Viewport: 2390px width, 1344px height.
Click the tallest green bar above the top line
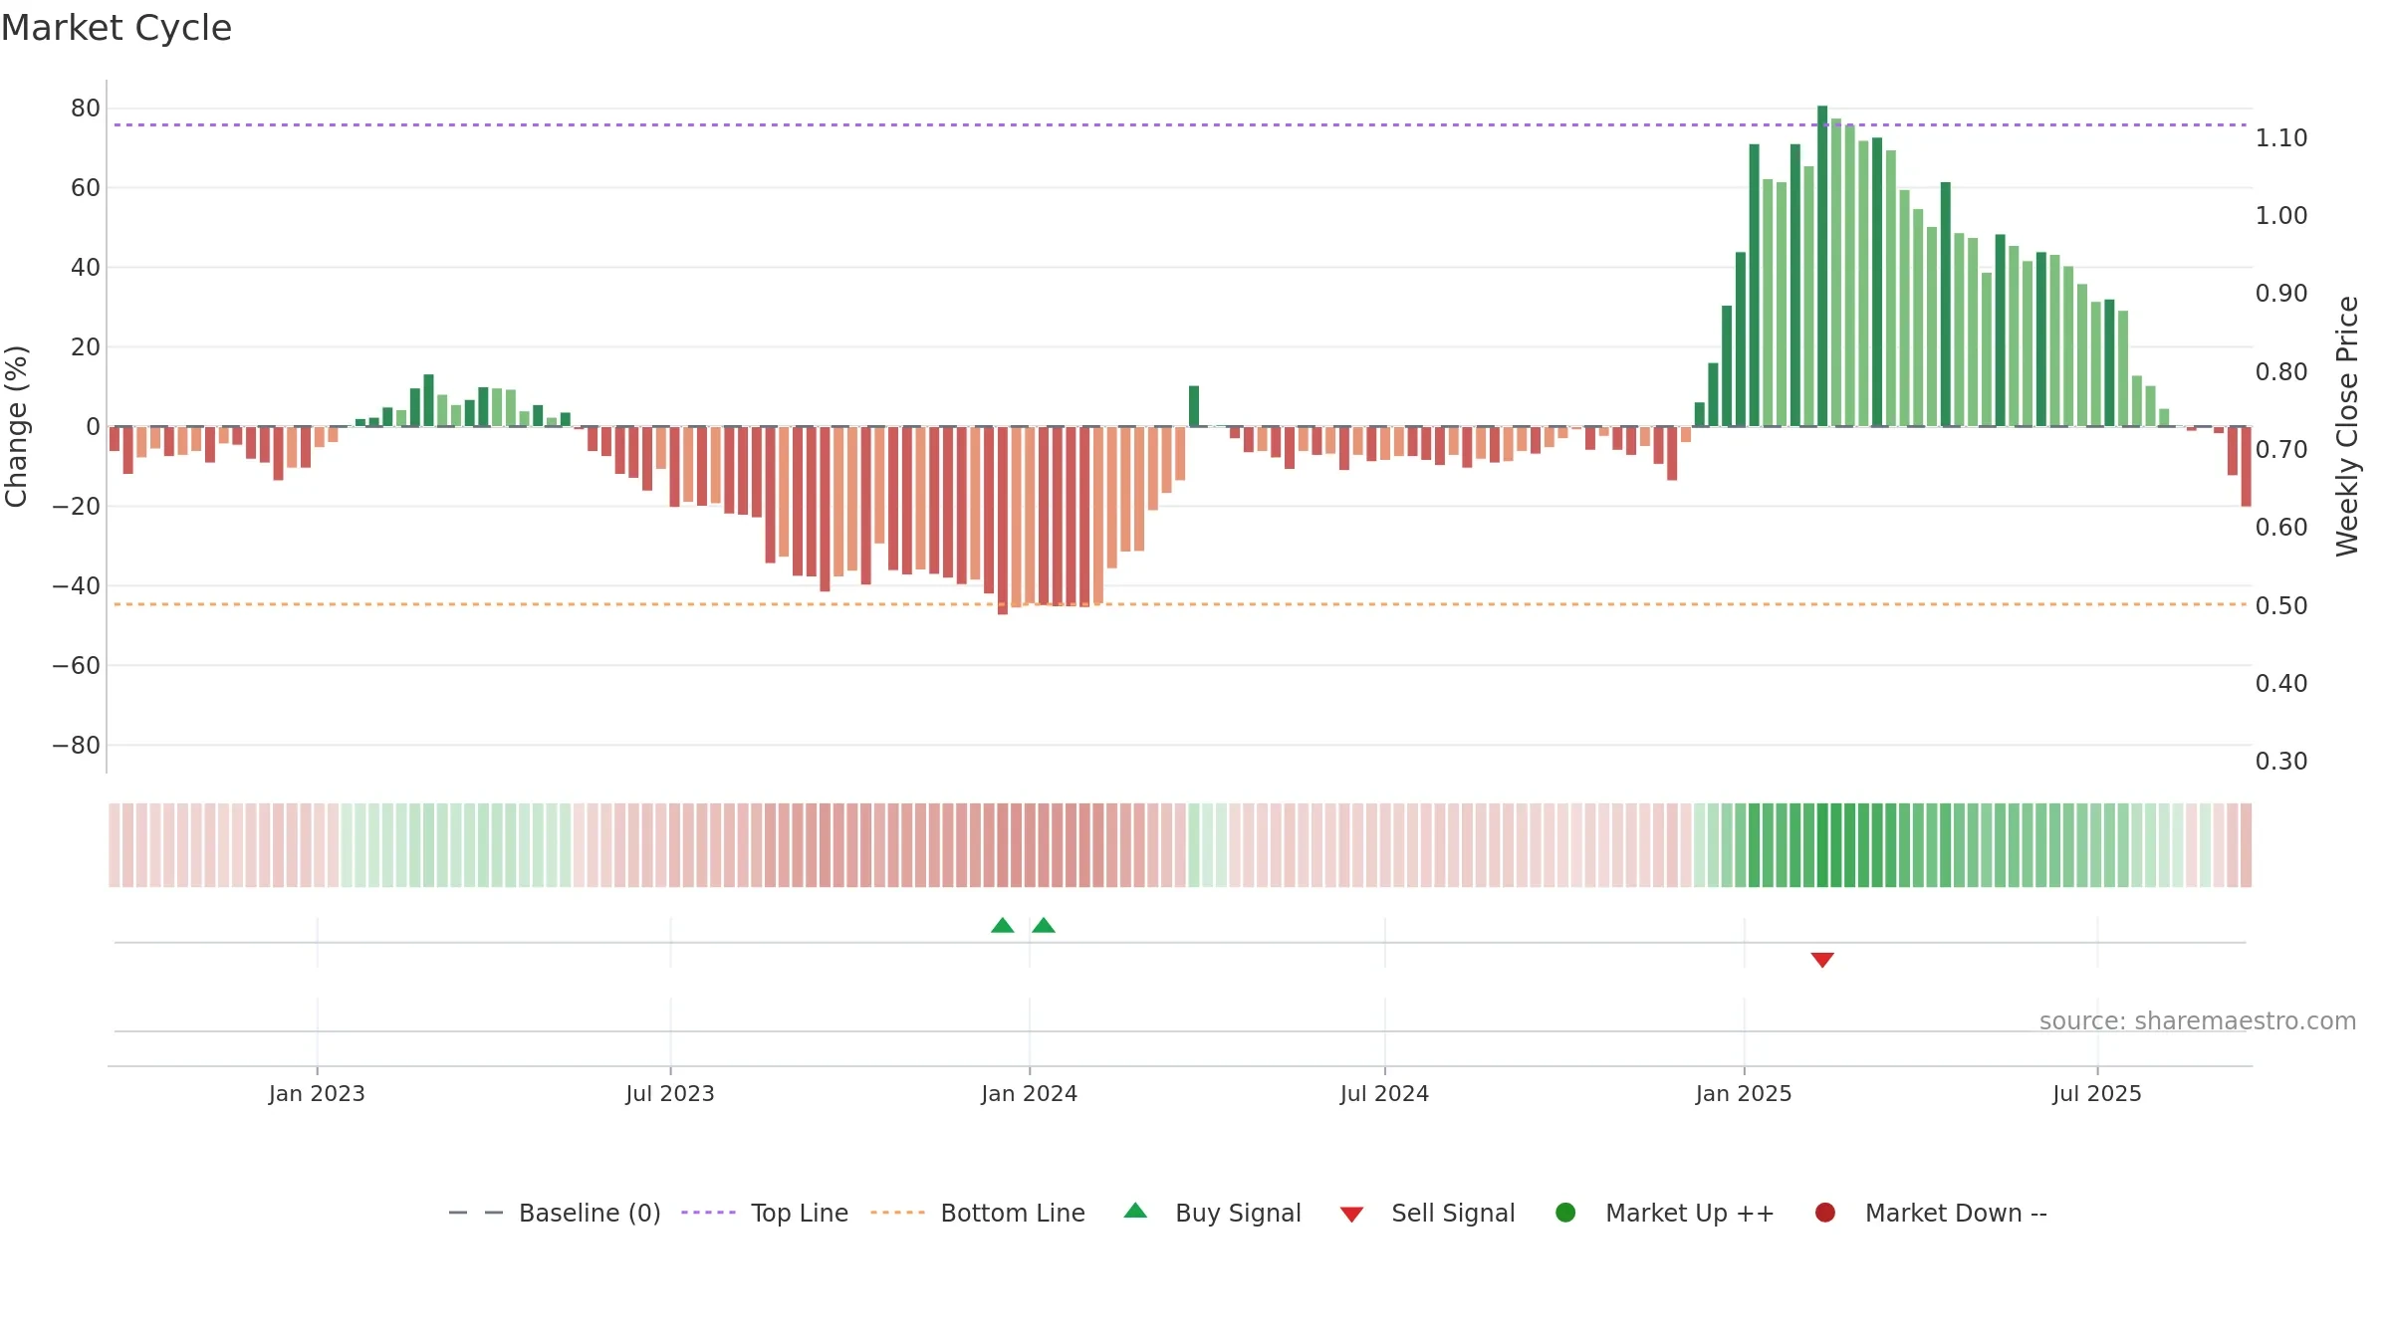tap(1822, 266)
